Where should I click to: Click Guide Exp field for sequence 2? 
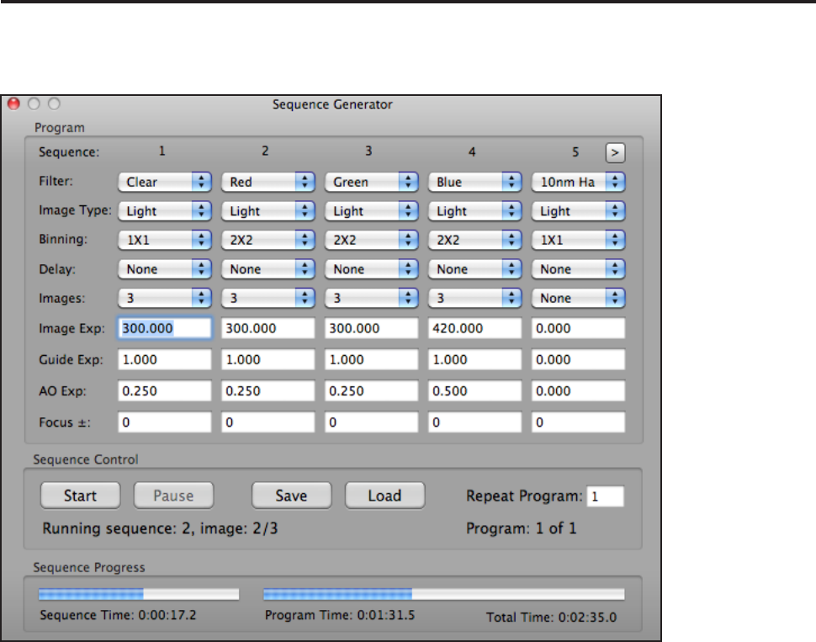pos(268,360)
